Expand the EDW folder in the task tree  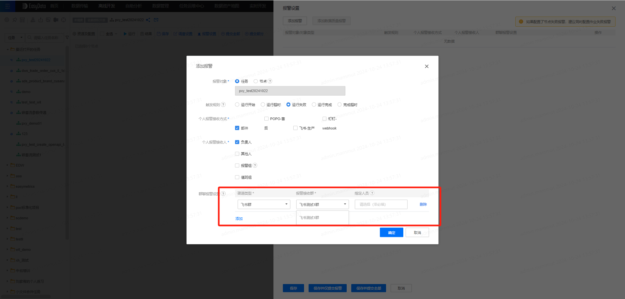coord(7,165)
